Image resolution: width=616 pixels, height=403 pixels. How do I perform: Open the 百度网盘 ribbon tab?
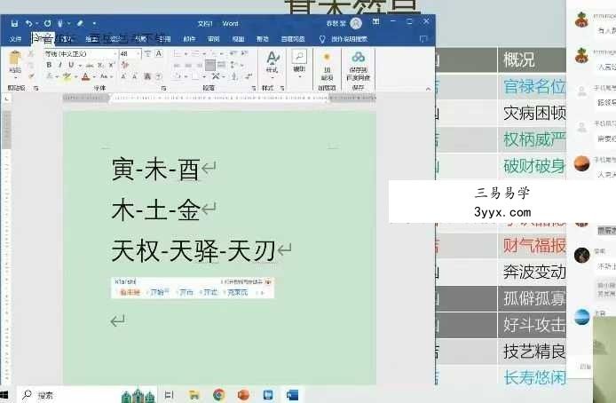pyautogui.click(x=293, y=39)
